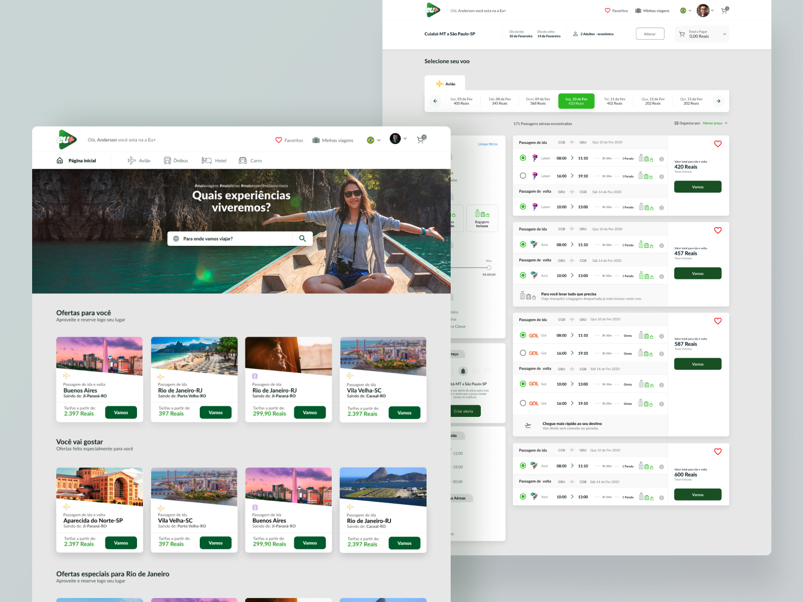Image resolution: width=803 pixels, height=602 pixels.
Task: Open language flag dropdown in flight results window
Action: (x=686, y=11)
